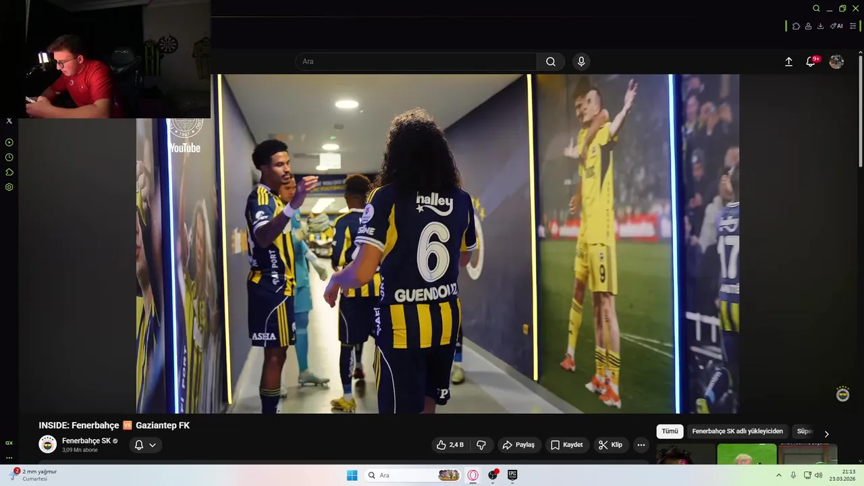Click the green tab search magnifier icon
Viewport: 864px width, 486px height.
tap(816, 9)
